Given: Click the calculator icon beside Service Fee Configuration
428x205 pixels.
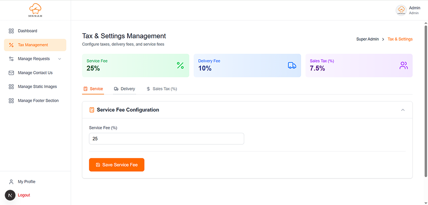Looking at the screenshot, I should (92, 110).
